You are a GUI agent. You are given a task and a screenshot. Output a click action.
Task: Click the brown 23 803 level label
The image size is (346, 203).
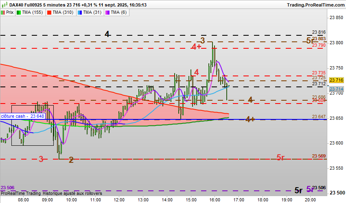click(319, 39)
